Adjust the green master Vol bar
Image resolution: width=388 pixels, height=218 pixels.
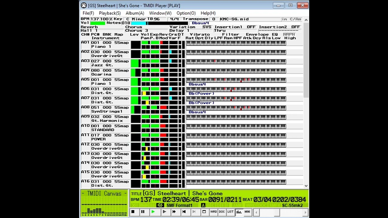coord(98,23)
